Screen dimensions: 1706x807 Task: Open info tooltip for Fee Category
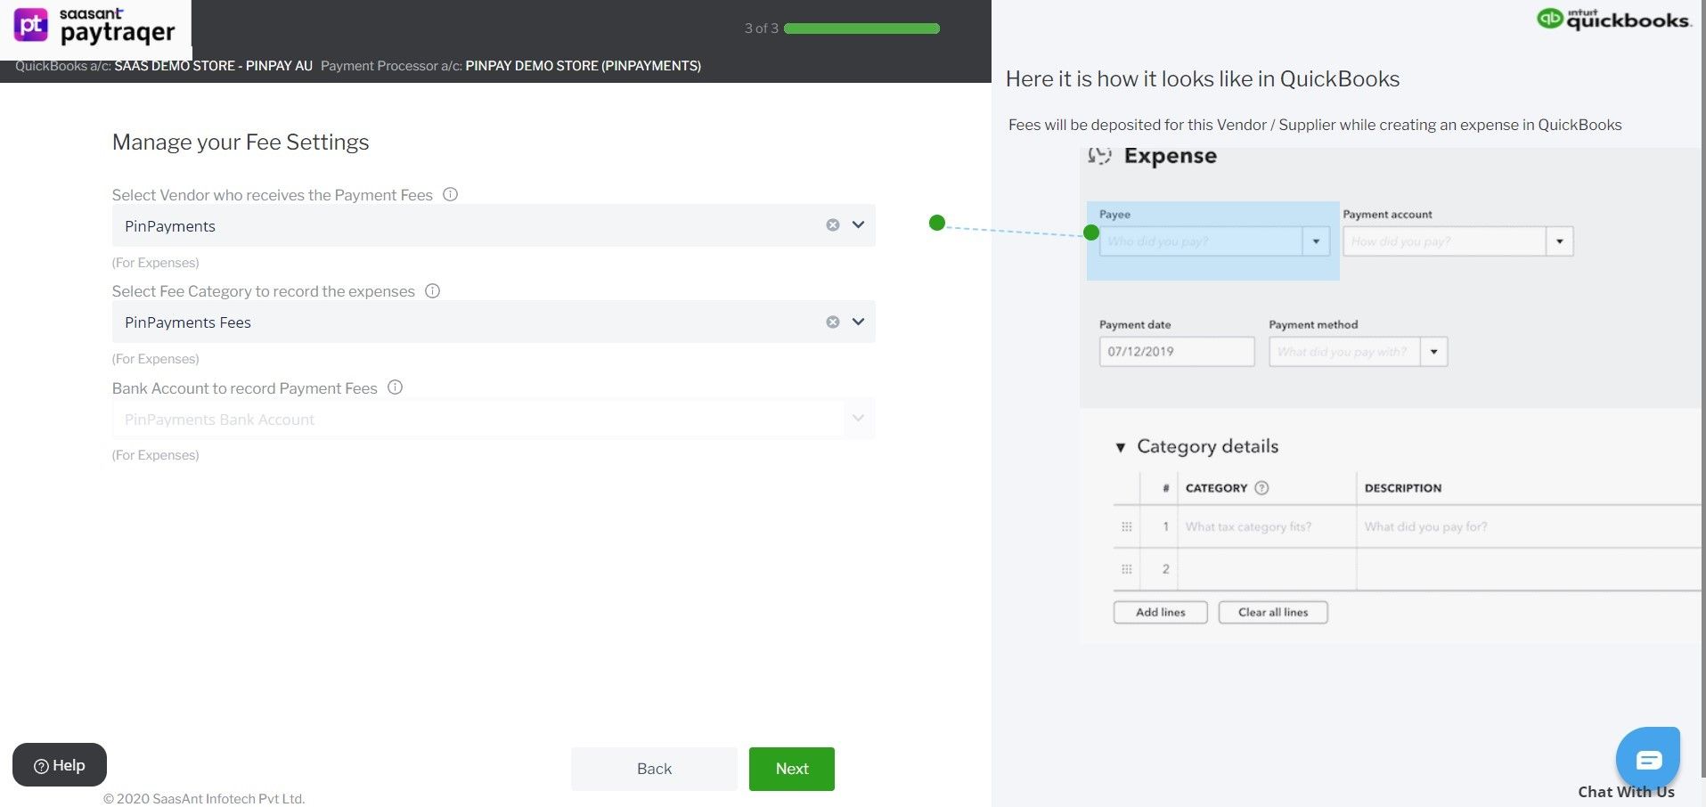tap(433, 290)
